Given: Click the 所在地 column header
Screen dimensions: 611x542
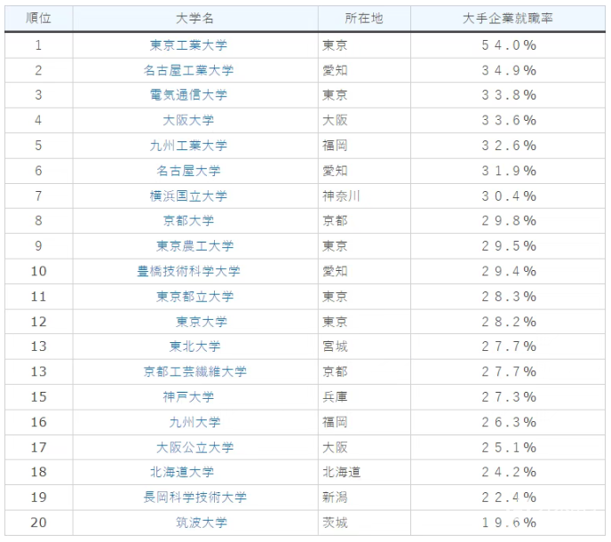Looking at the screenshot, I should click(x=364, y=19).
